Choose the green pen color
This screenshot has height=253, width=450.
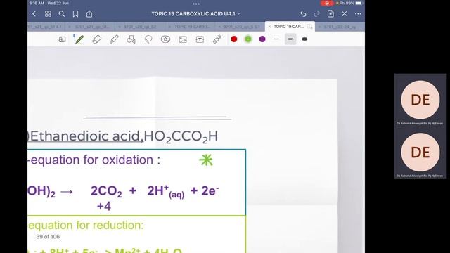click(x=248, y=39)
